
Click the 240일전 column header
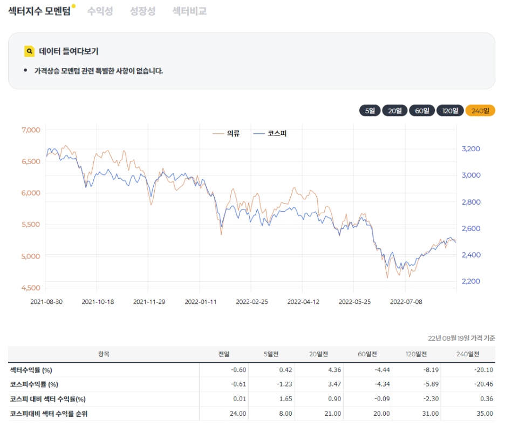coord(468,354)
